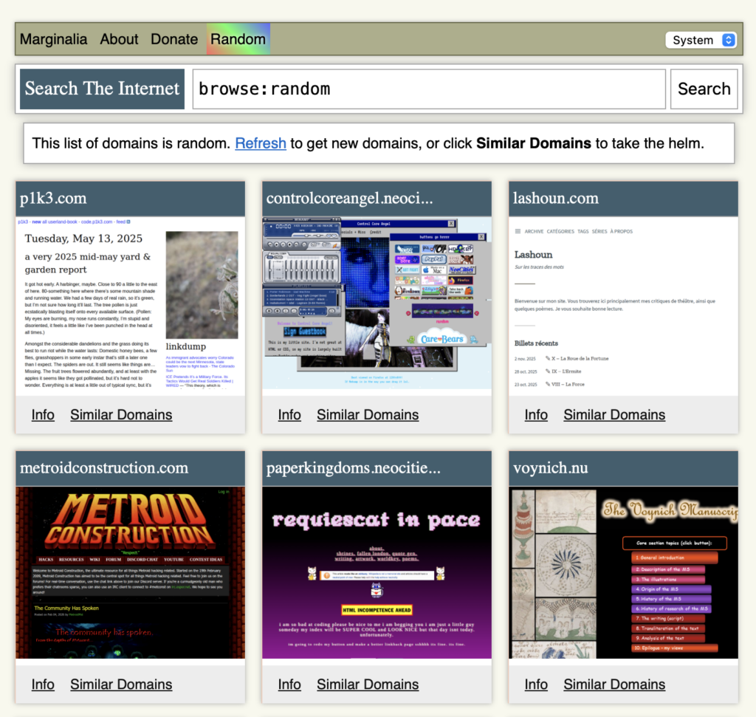Click the NeoCities badge
Viewport: 756px width, 717px height.
pyautogui.click(x=461, y=270)
